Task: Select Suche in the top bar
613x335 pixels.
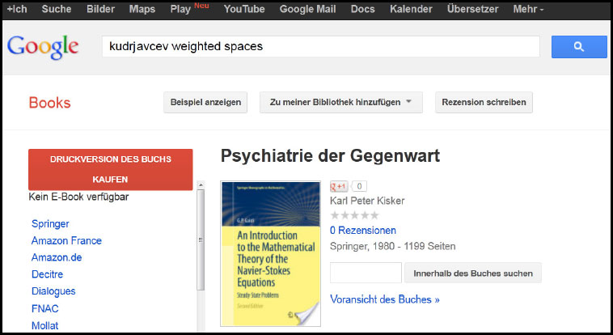Action: click(x=57, y=9)
